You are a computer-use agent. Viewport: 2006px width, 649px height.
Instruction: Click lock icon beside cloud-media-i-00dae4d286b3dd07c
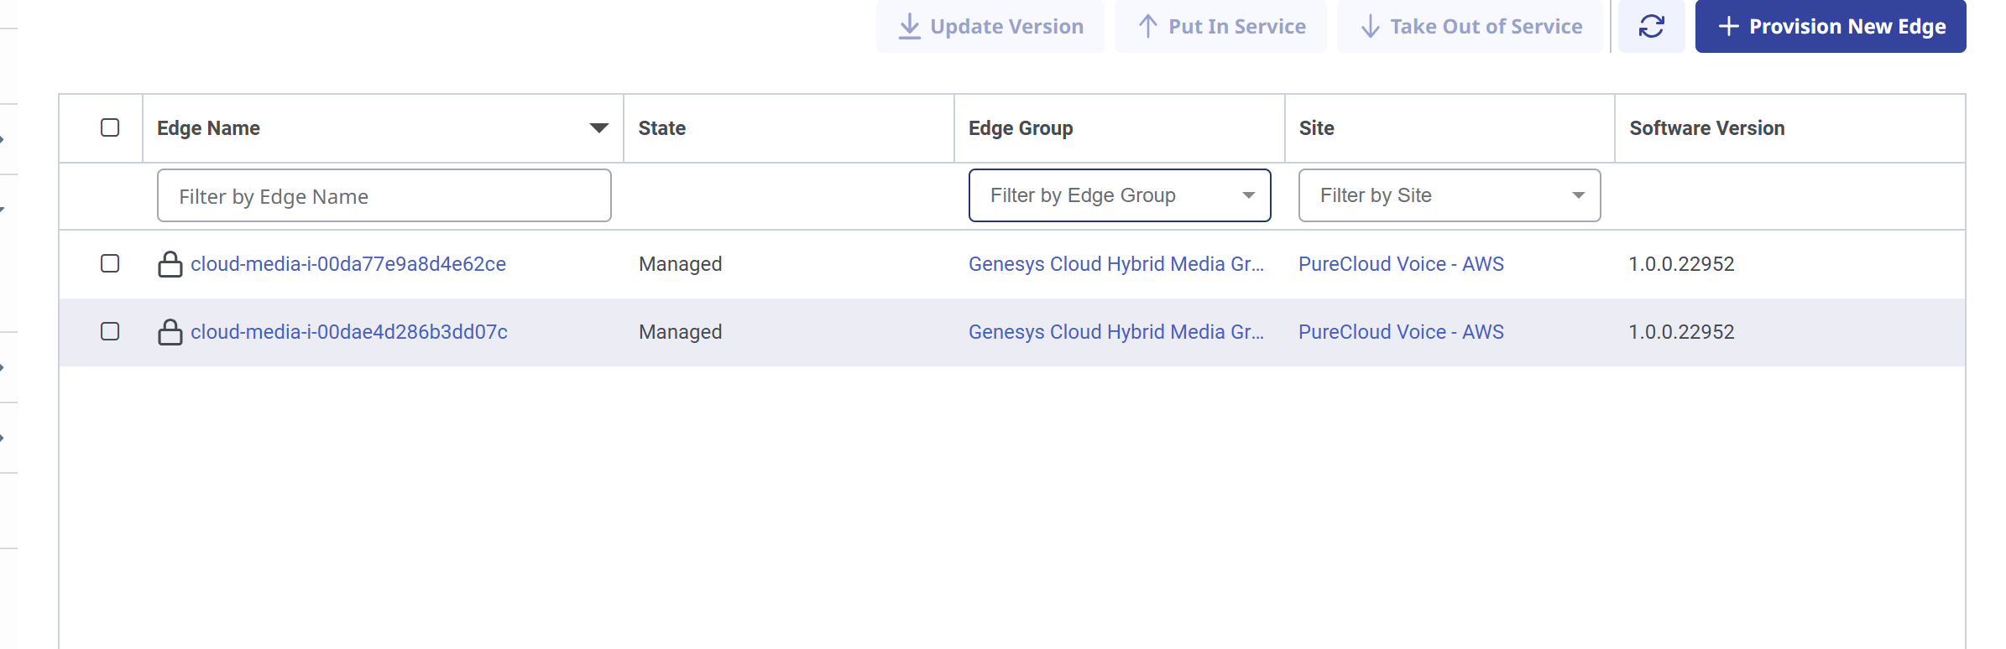pos(170,332)
